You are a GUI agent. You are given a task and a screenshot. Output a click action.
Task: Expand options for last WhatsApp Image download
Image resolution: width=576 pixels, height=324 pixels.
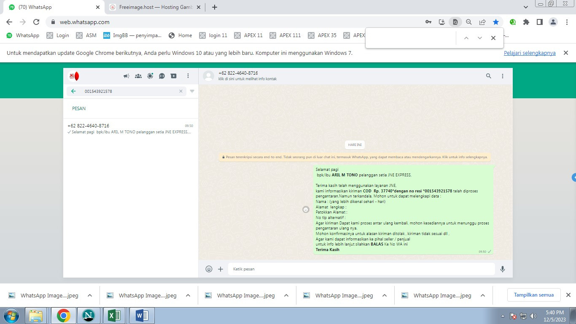coord(483,295)
